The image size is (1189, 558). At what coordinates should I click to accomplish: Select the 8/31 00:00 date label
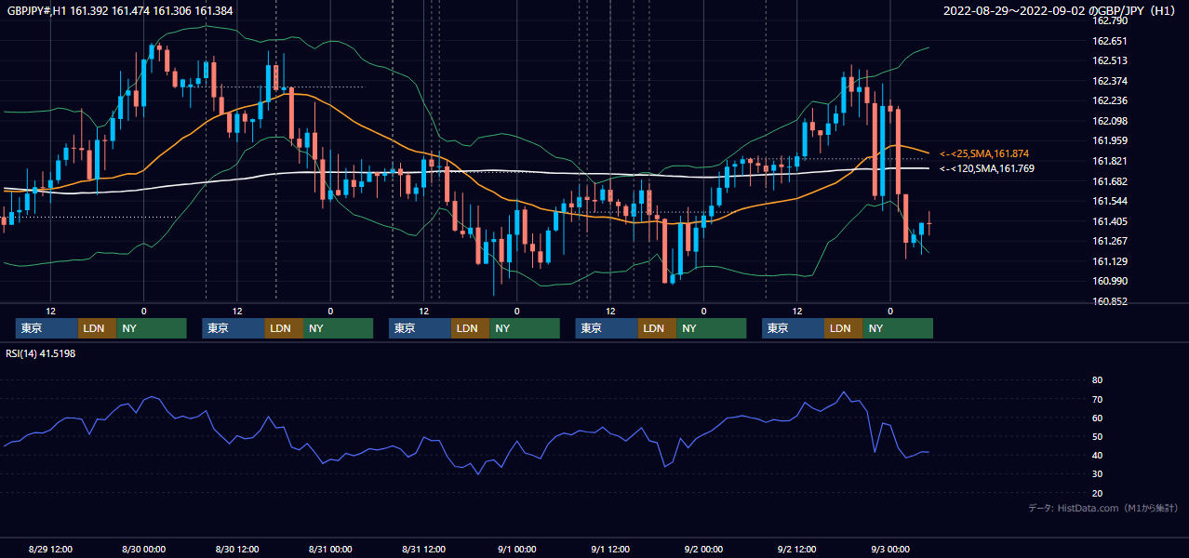pyautogui.click(x=330, y=549)
